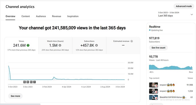Click the 977,819 subscribers count

tap(154, 38)
